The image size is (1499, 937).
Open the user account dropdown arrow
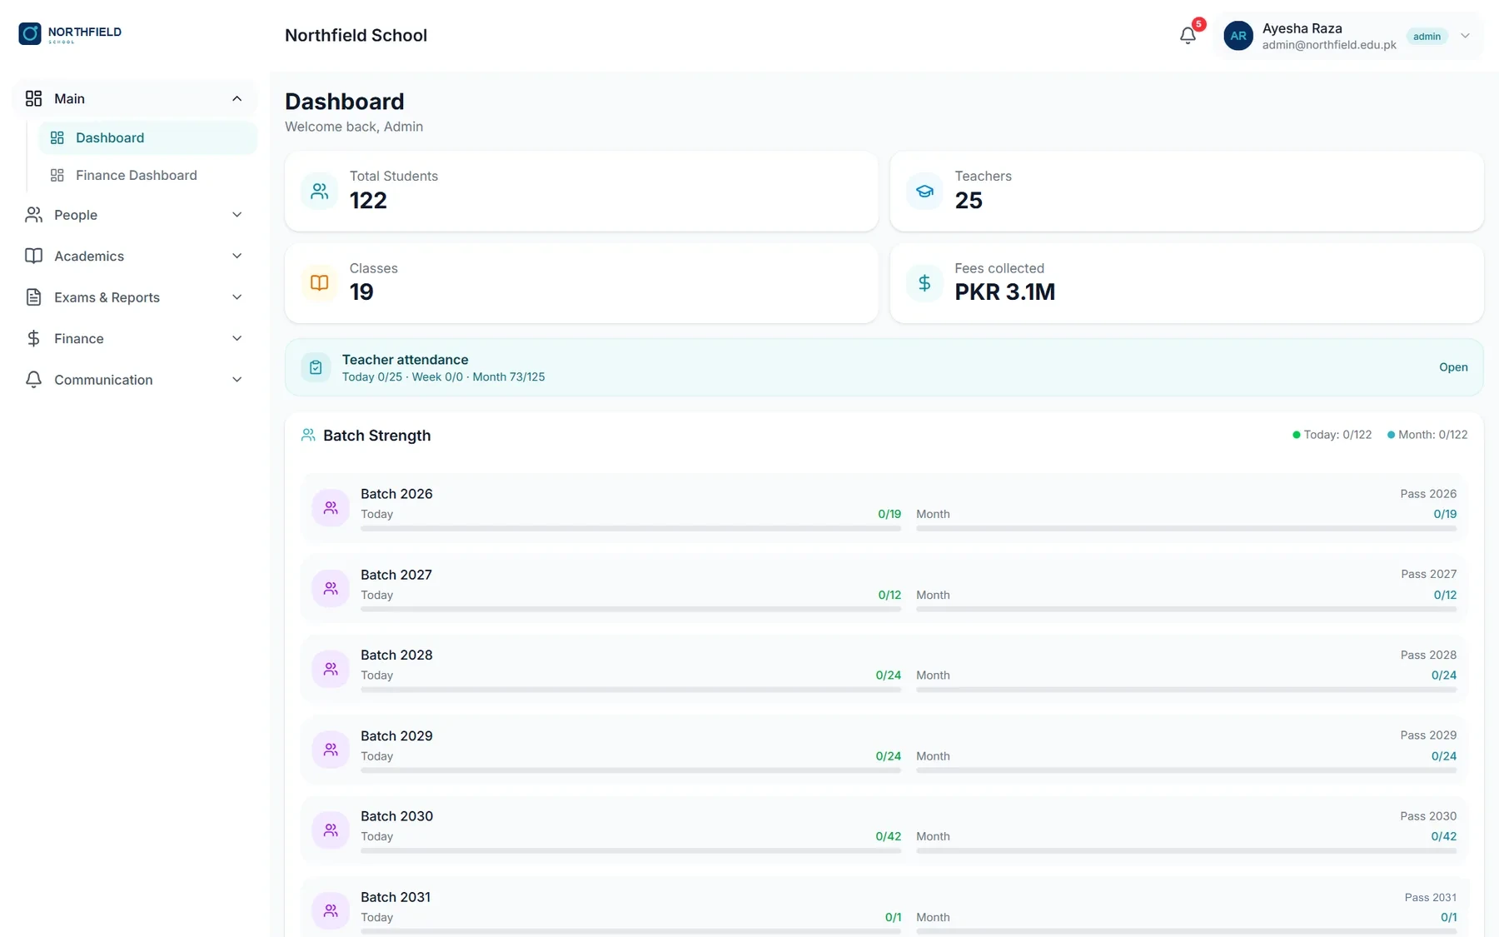pos(1465,36)
